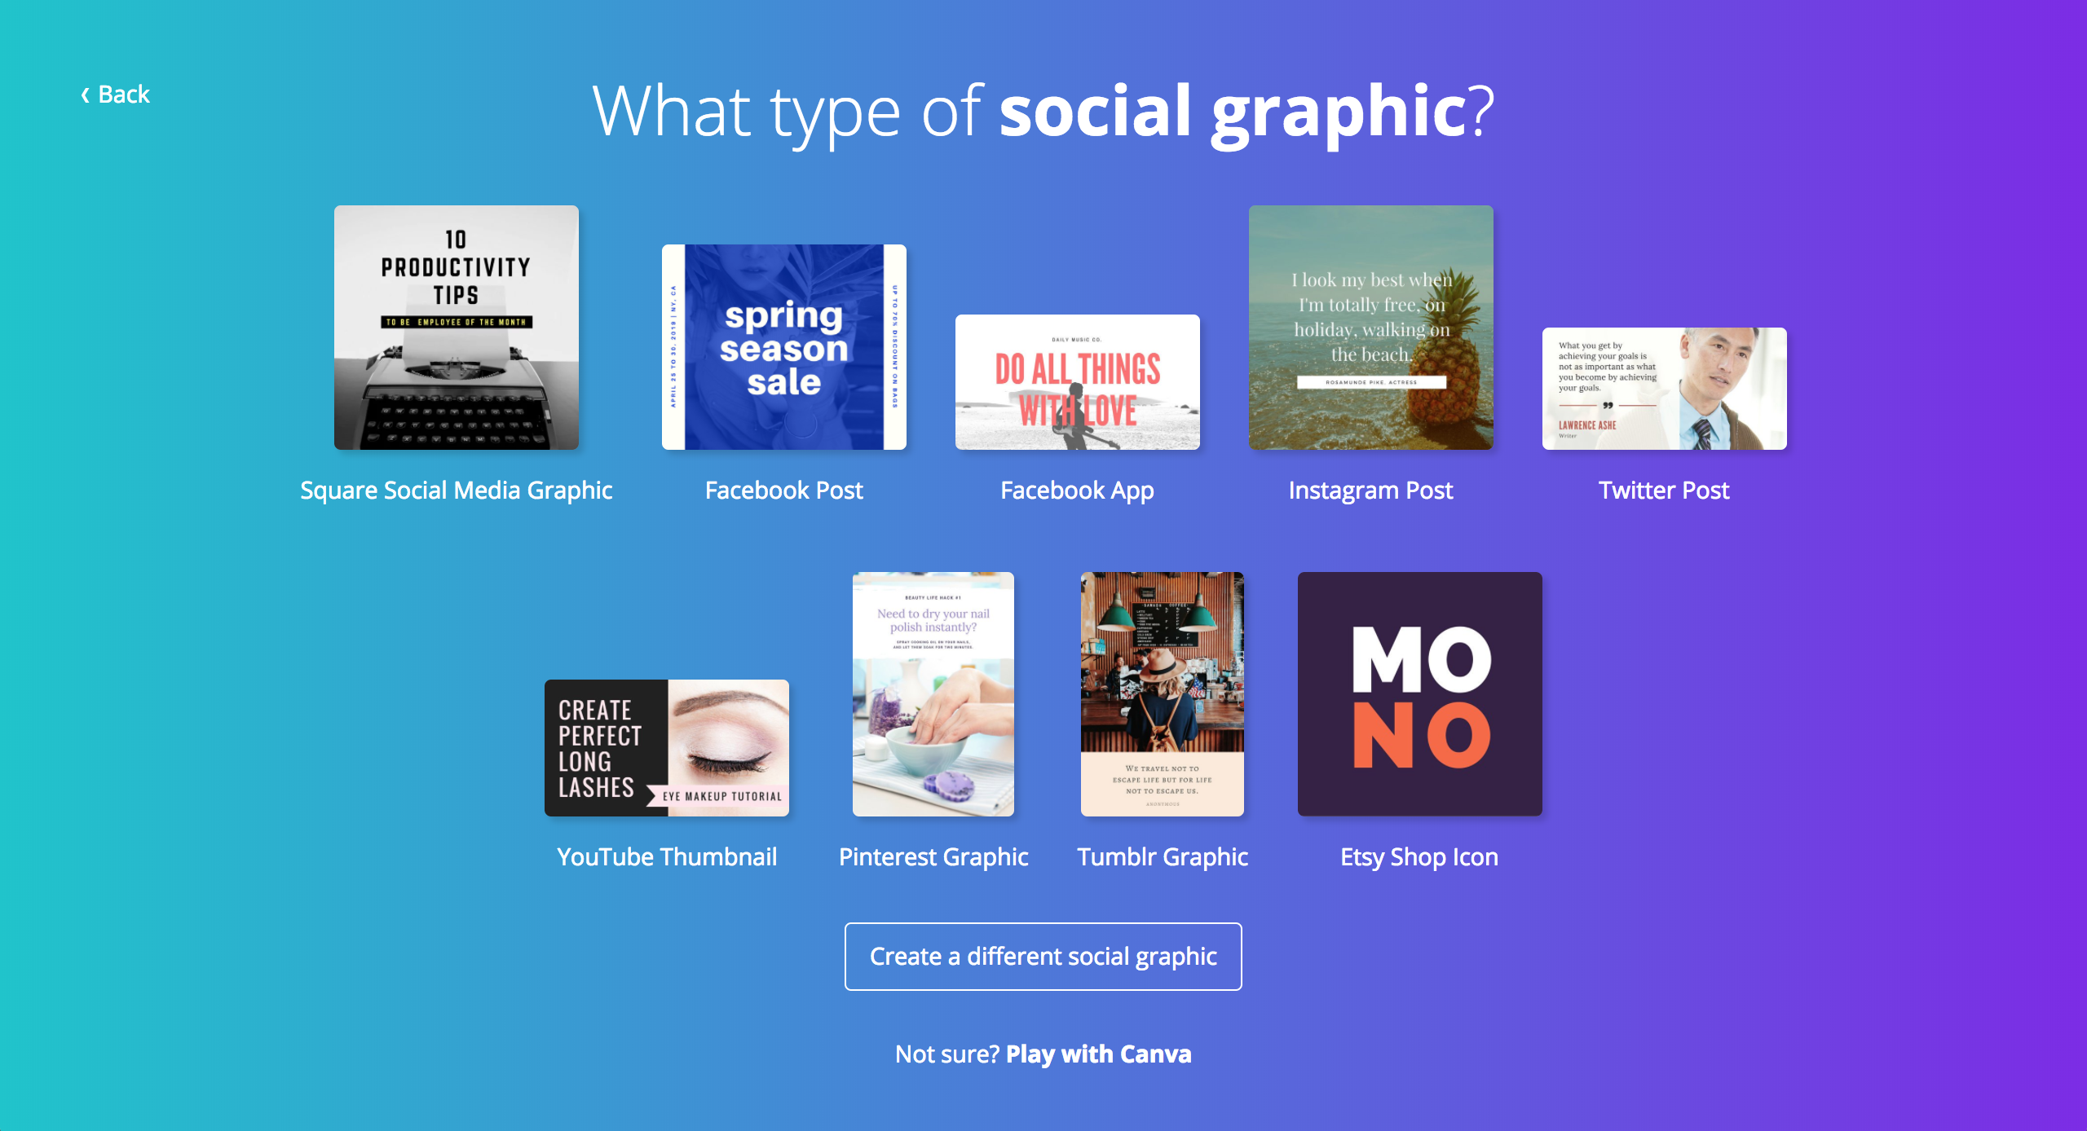The image size is (2087, 1131).
Task: Click the Facebook Post label
Action: pyautogui.click(x=784, y=491)
